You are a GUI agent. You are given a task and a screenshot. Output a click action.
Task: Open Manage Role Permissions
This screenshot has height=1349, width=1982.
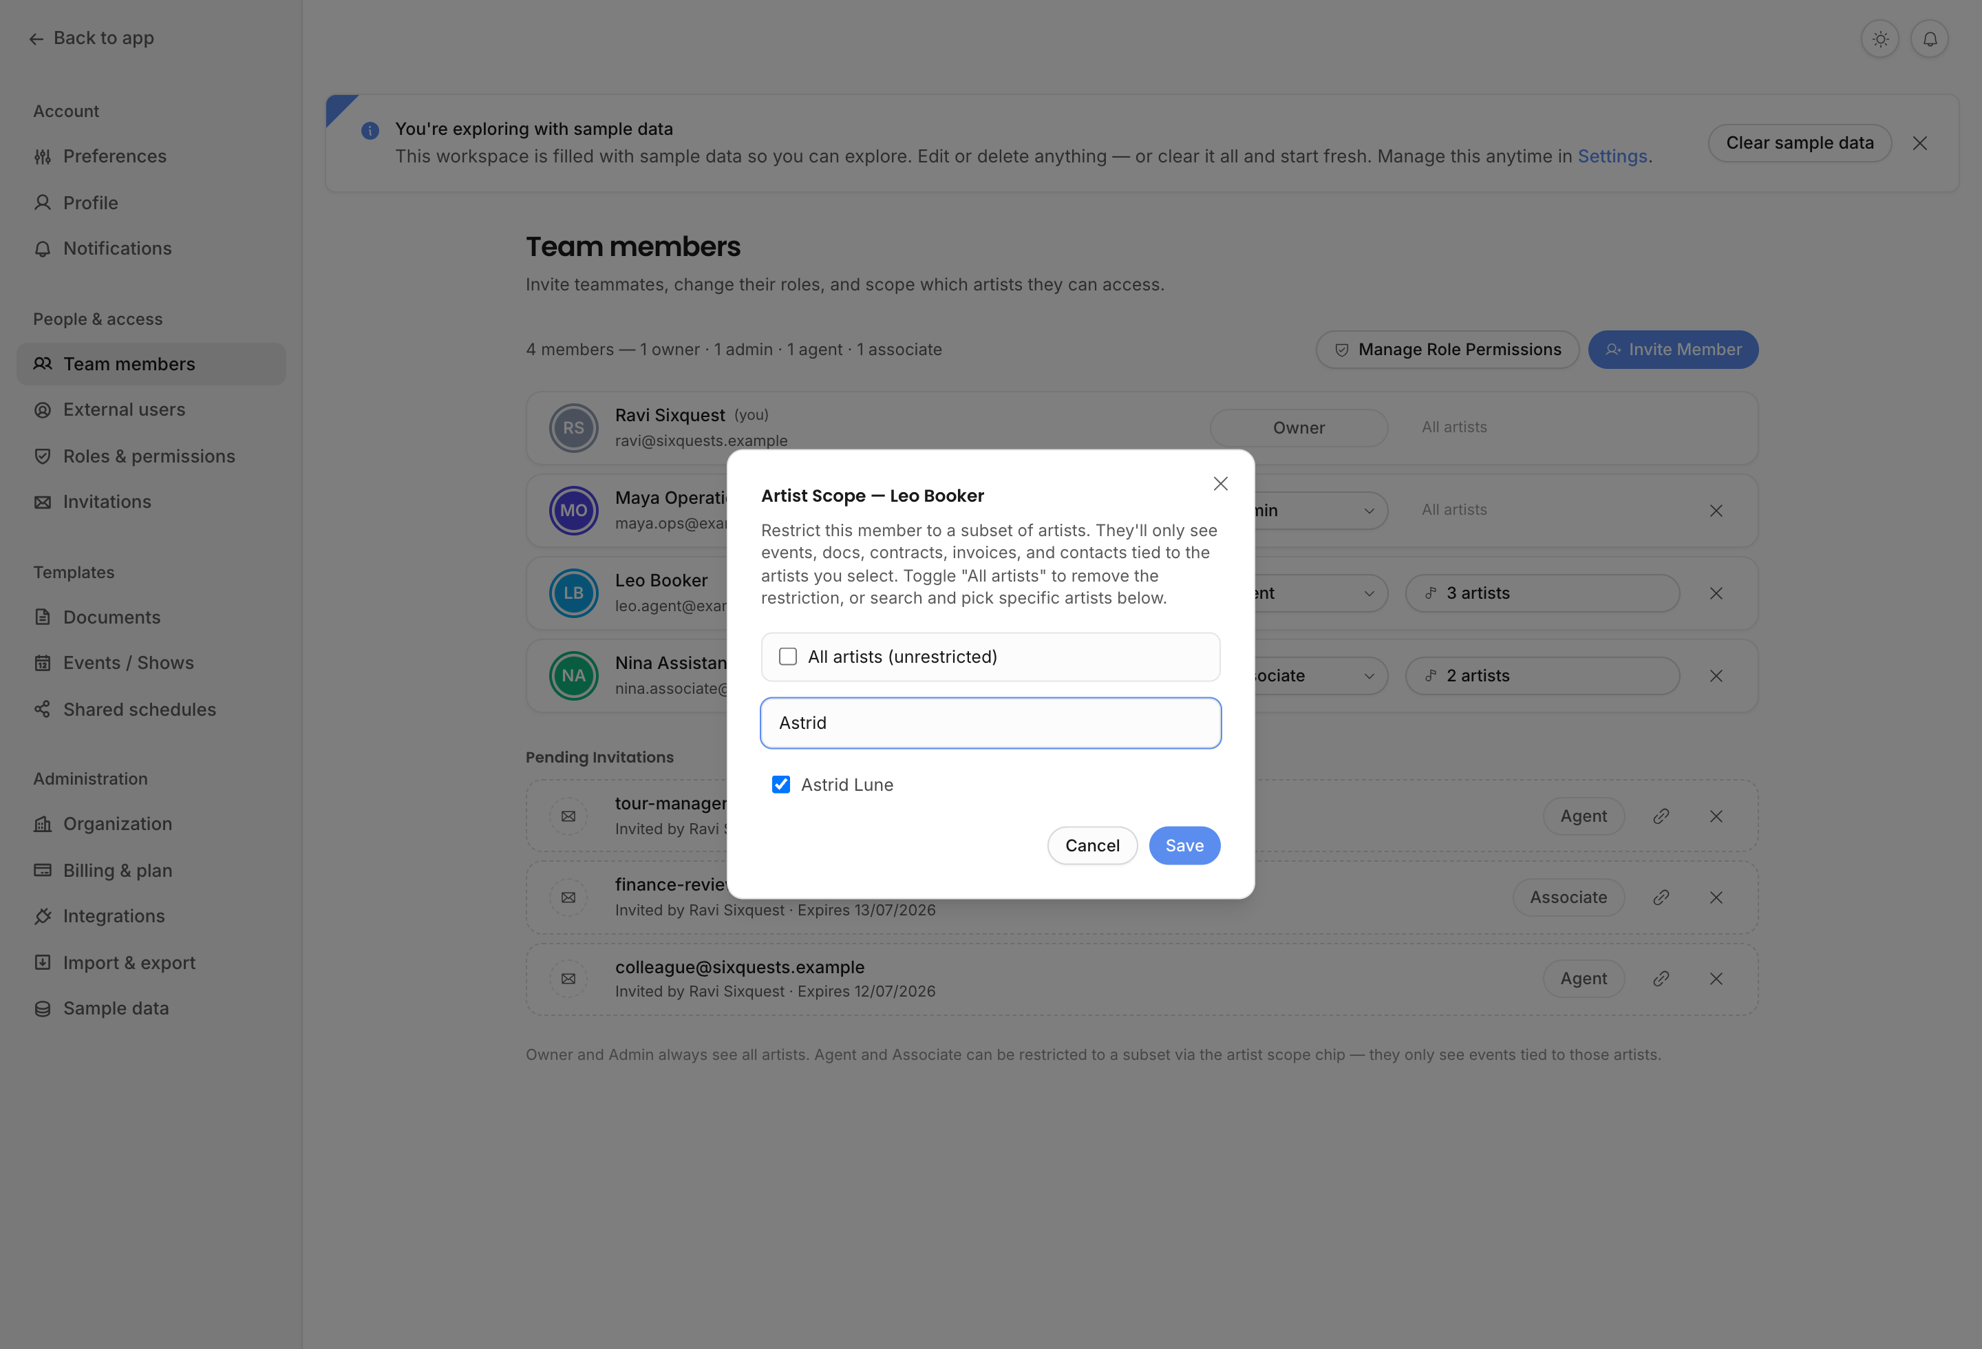click(x=1447, y=350)
